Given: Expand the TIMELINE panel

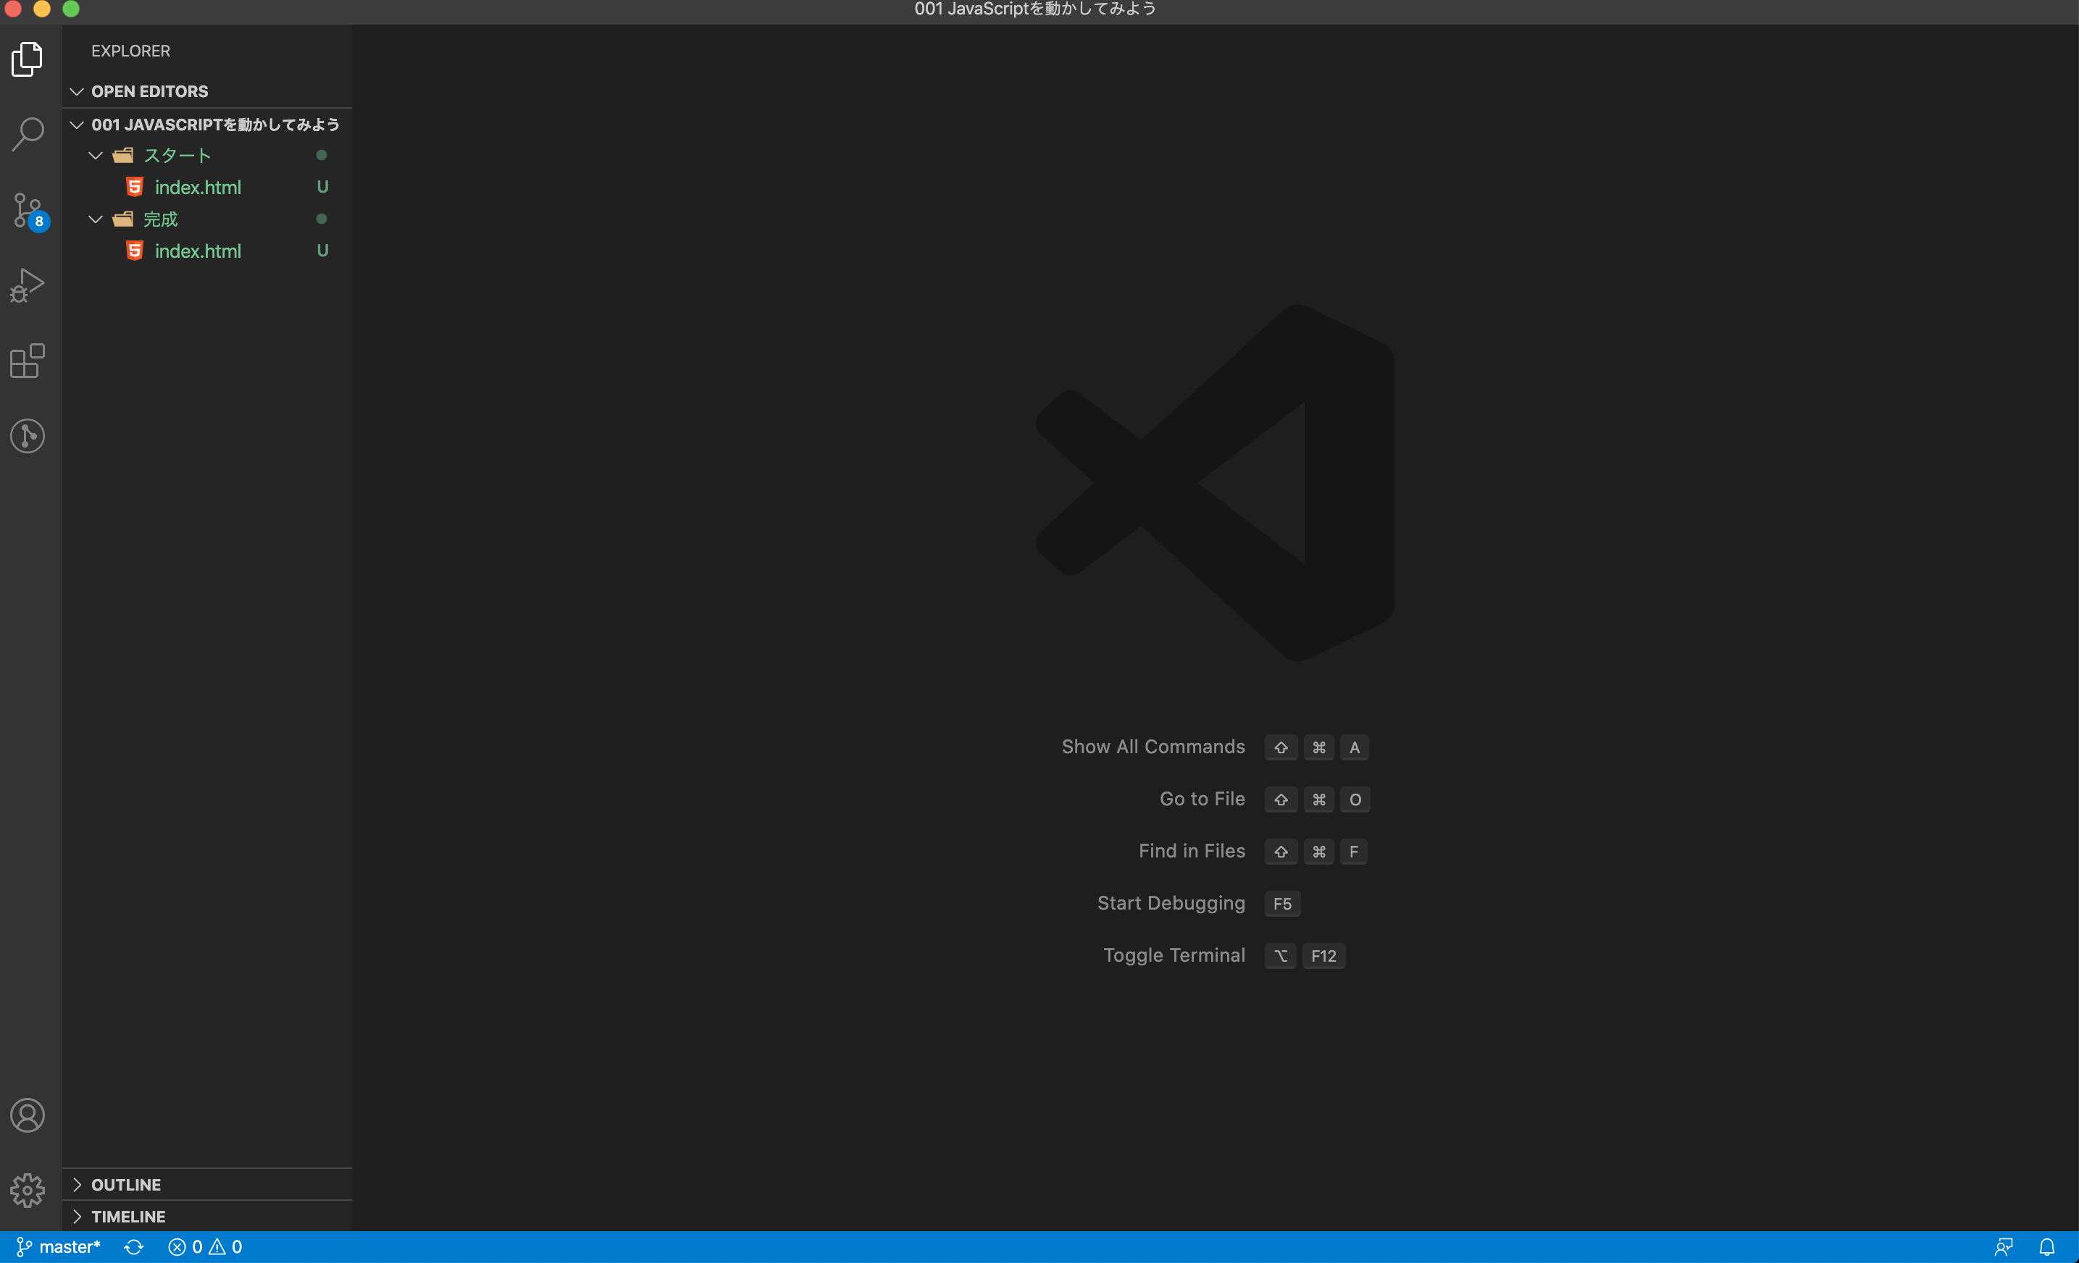Looking at the screenshot, I should pyautogui.click(x=206, y=1217).
